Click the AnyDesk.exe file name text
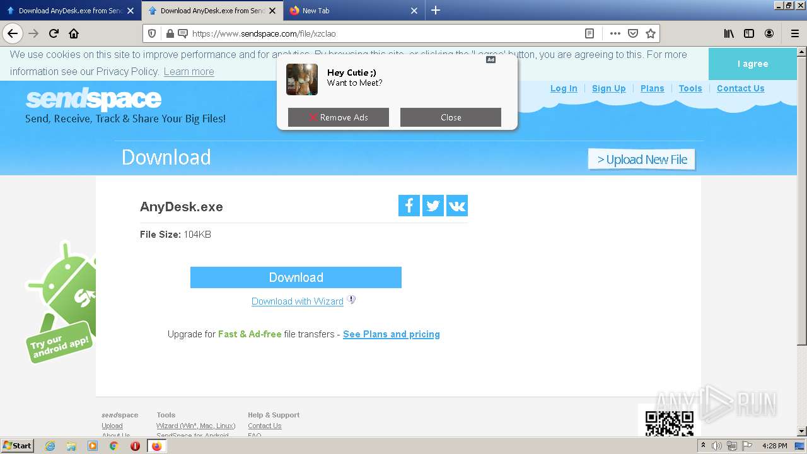 click(x=182, y=207)
